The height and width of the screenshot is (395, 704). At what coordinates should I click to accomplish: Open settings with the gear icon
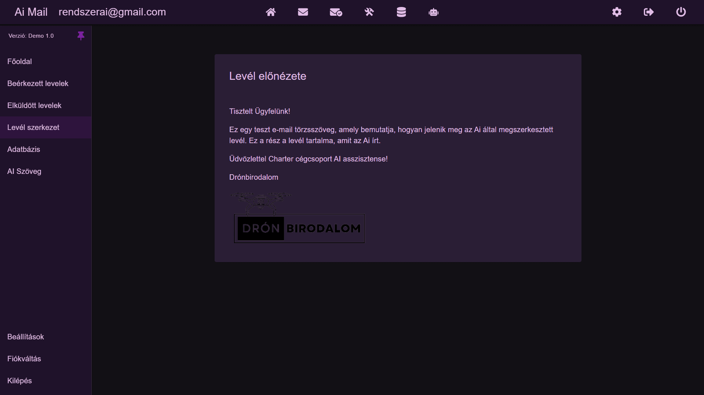click(x=616, y=12)
